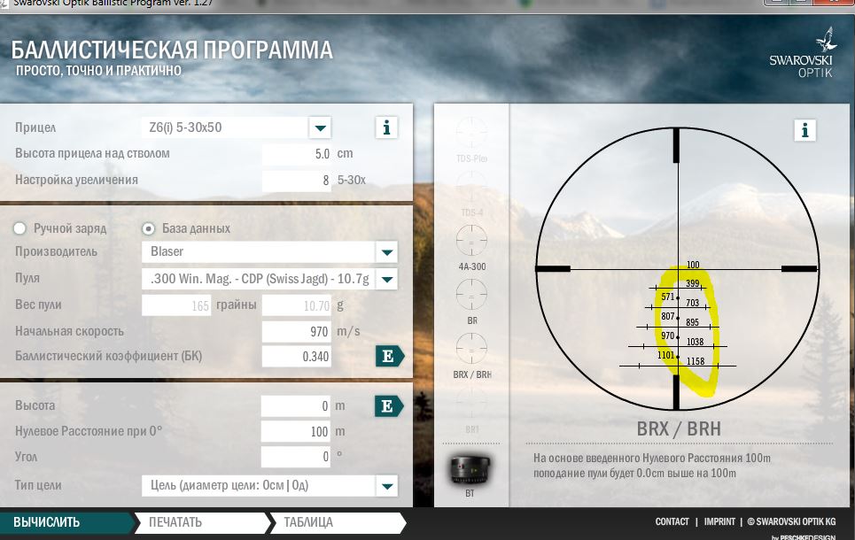Expand the Прицел scope model dropdown
The image size is (855, 540).
coord(320,127)
